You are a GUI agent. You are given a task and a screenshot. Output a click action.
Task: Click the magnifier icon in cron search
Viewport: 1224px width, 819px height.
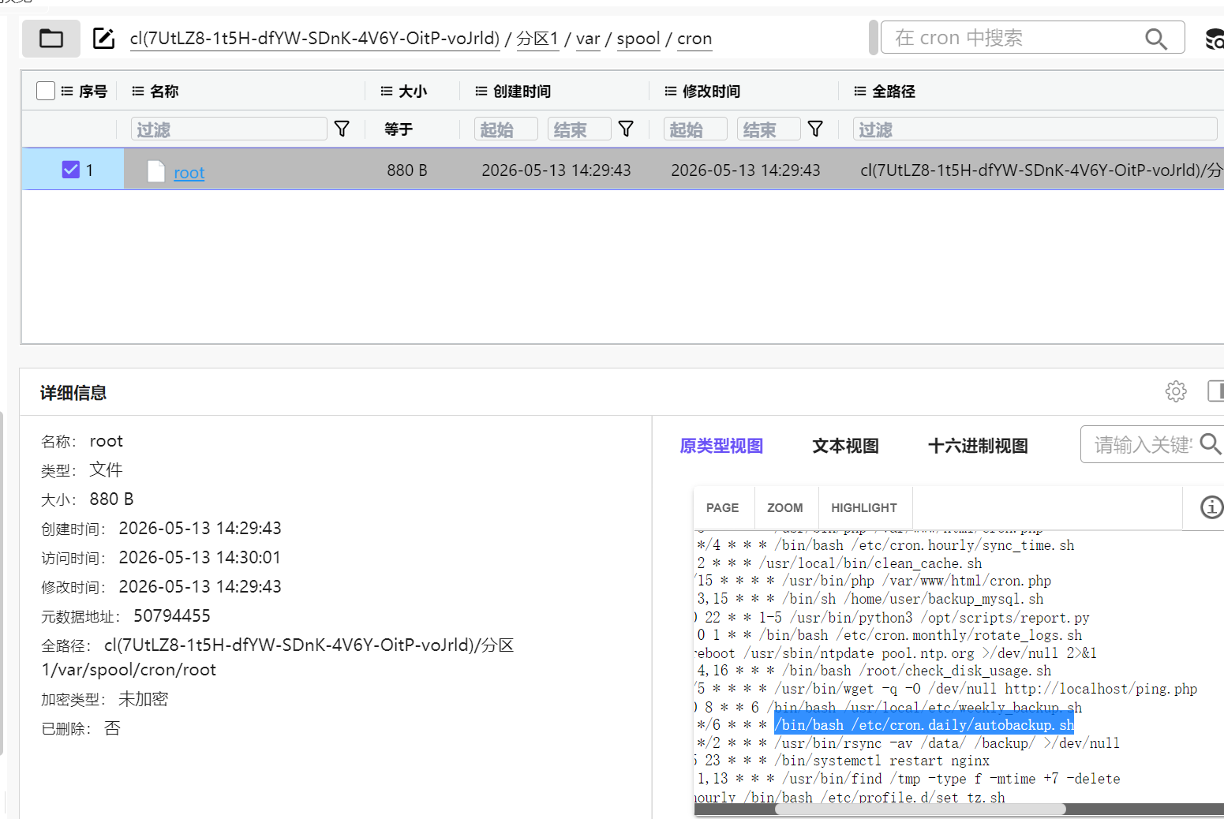click(1155, 38)
